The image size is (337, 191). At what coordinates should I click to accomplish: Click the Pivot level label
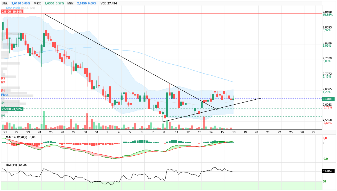5,95
